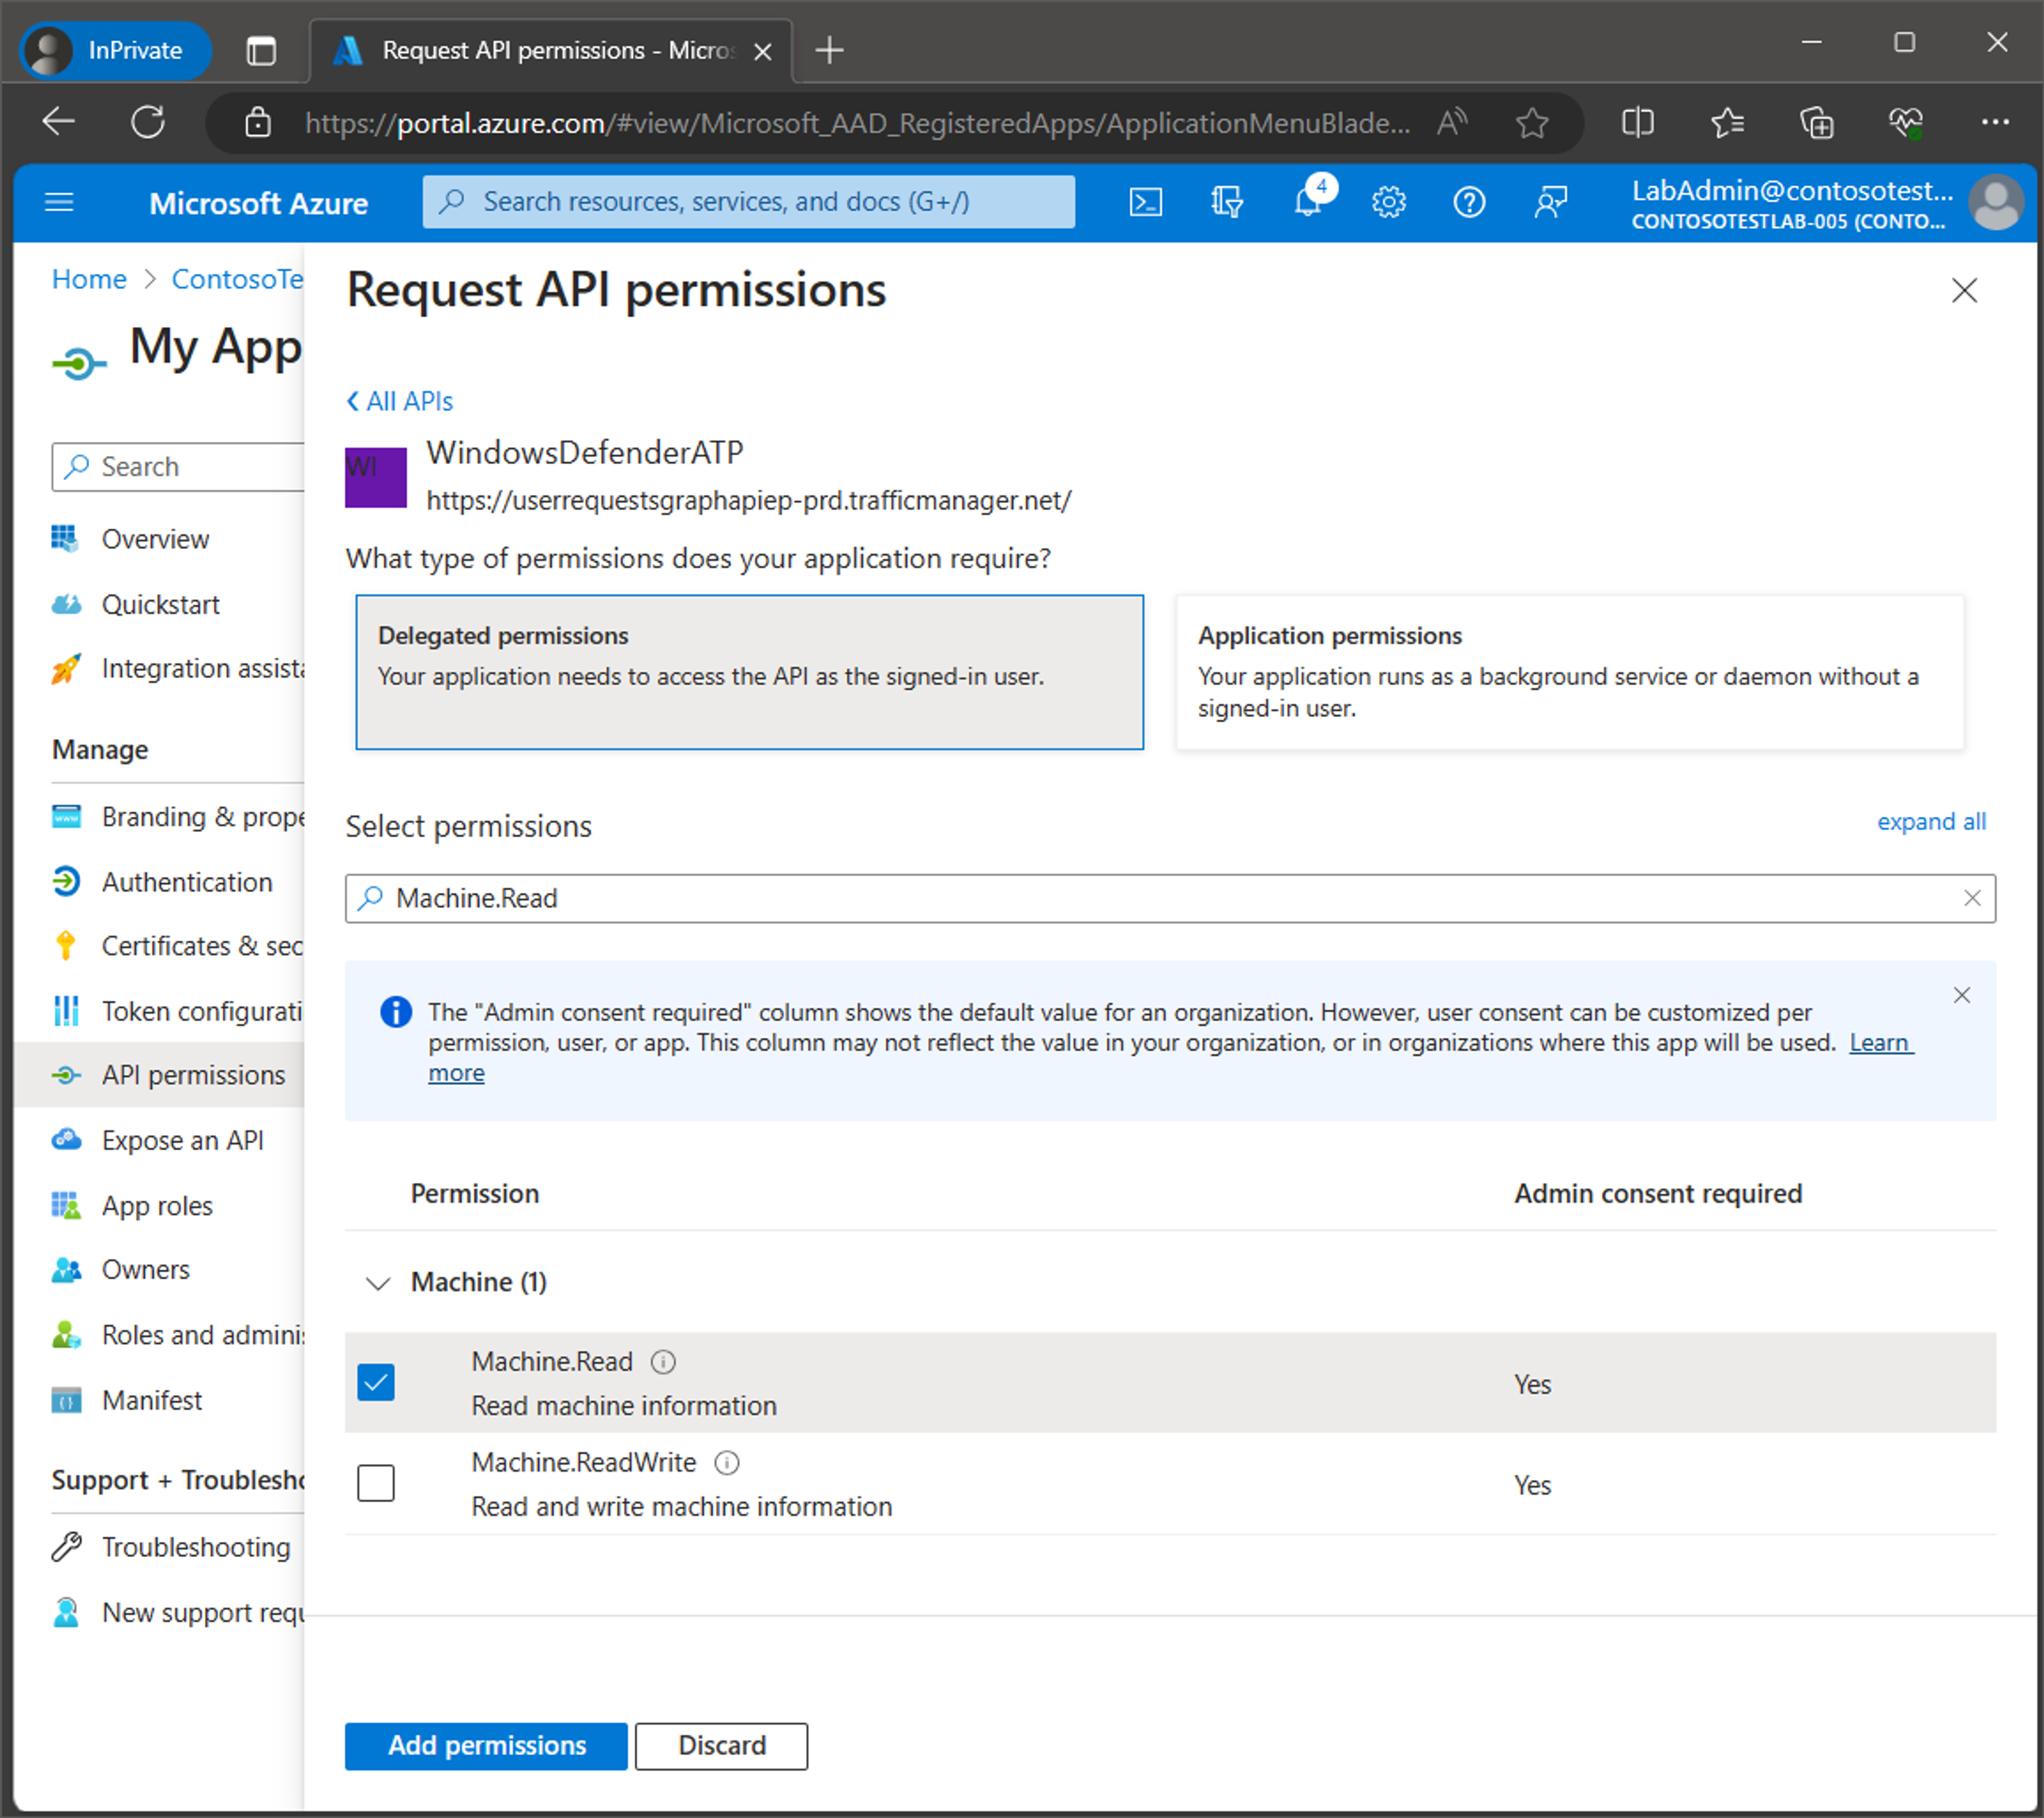The image size is (2044, 1818).
Task: Open Collections icon in browser toolbar
Action: coord(1816,122)
